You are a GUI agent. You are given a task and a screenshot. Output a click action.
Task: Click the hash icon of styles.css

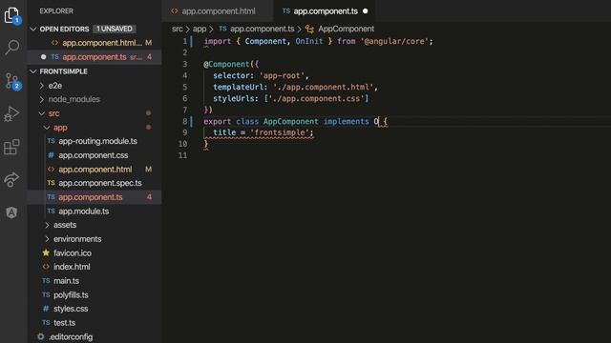pos(46,309)
